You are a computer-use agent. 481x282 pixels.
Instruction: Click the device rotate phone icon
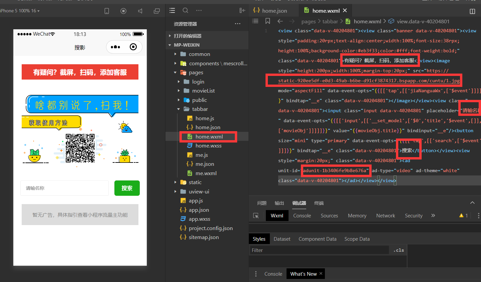(x=107, y=11)
